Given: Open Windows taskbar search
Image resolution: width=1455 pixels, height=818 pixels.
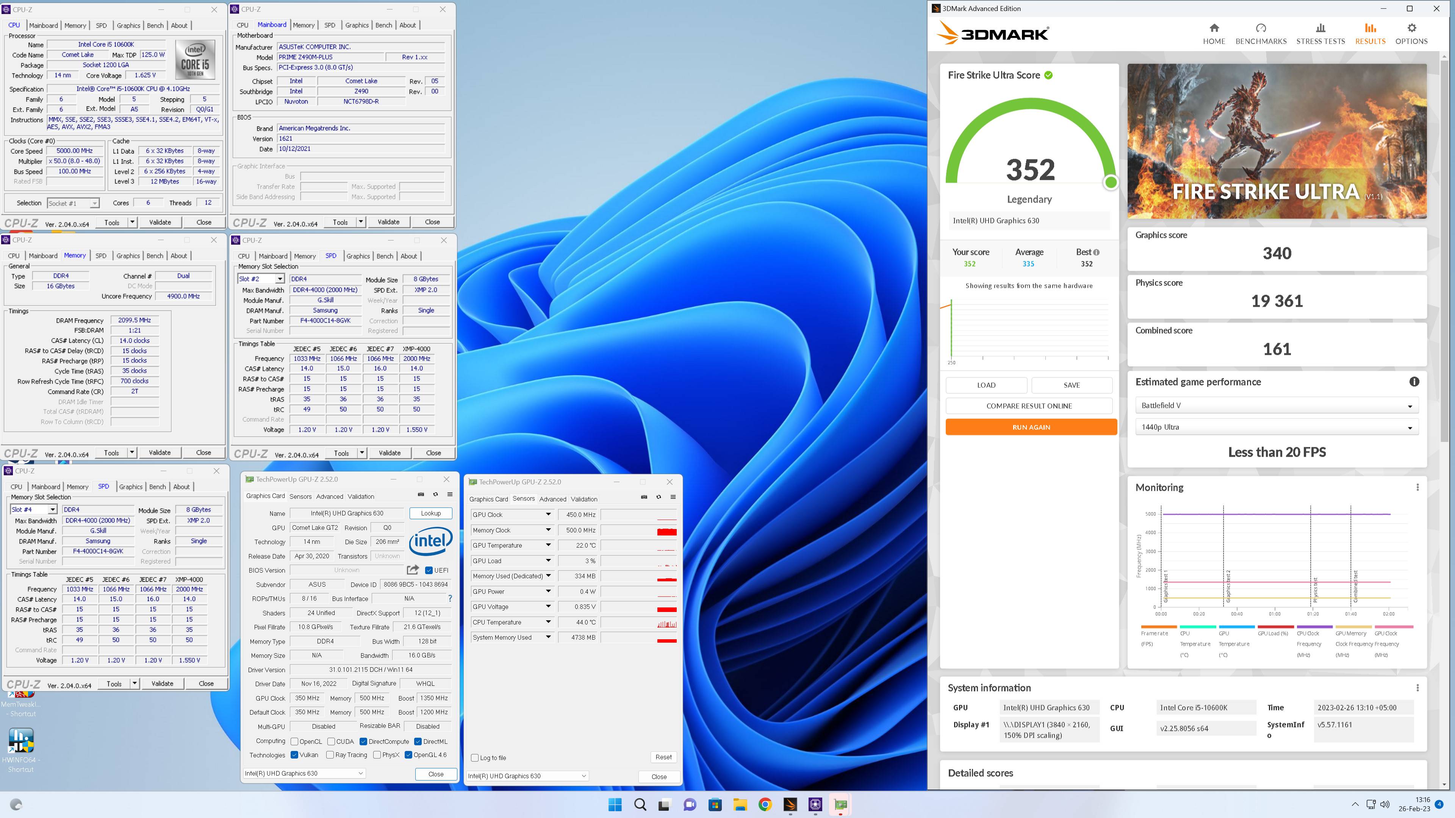Looking at the screenshot, I should tap(640, 804).
